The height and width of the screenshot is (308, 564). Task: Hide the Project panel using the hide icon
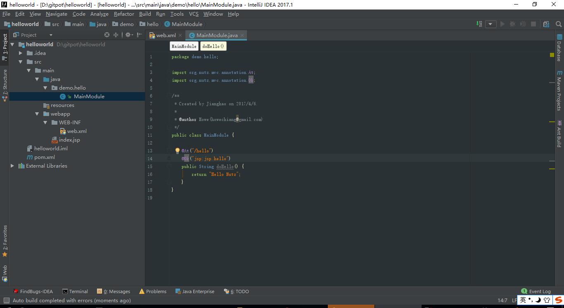point(140,35)
